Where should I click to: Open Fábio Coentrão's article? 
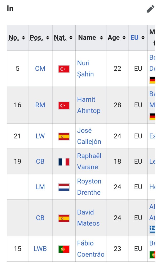pyautogui.click(x=91, y=249)
